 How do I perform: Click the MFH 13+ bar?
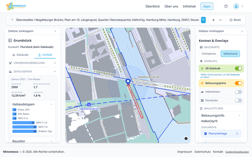[x=25, y=127]
